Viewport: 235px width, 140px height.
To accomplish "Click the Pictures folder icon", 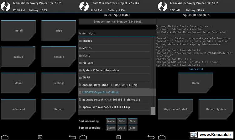I will (x=80, y=63).
